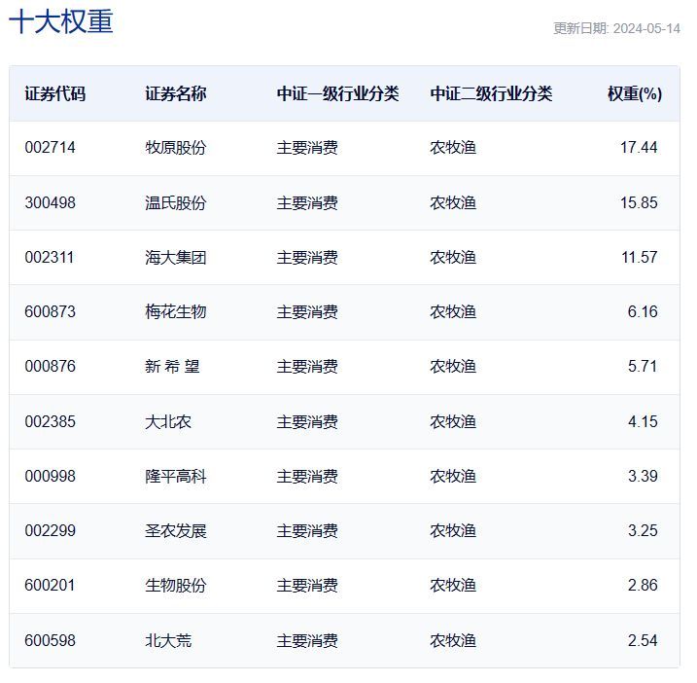Viewport: 697px width, 683px height.
Task: Click the 中证一级行业分类 column header
Action: point(338,93)
